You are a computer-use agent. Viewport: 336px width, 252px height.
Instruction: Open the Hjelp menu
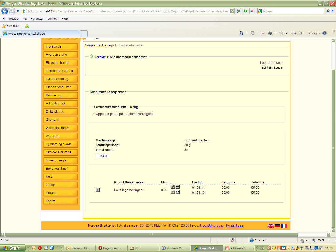(x=65, y=19)
